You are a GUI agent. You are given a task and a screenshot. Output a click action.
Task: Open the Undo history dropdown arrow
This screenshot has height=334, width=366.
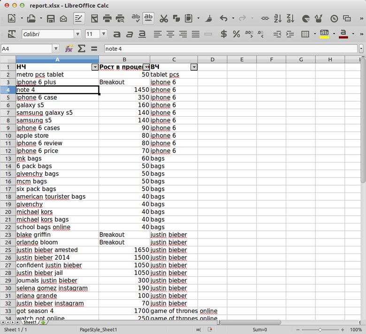click(x=233, y=18)
